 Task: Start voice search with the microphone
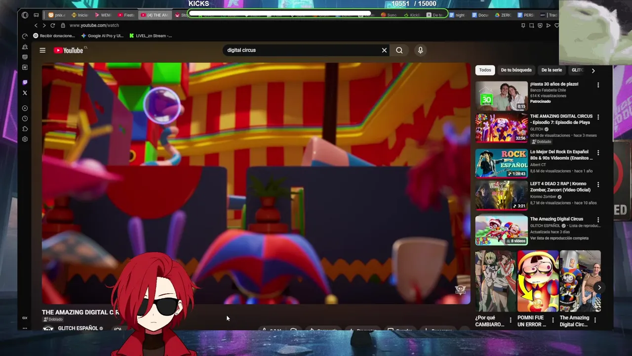[420, 50]
